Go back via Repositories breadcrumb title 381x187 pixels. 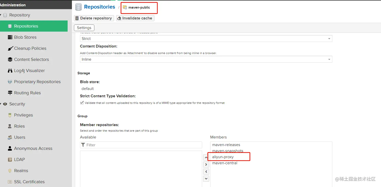coord(100,7)
